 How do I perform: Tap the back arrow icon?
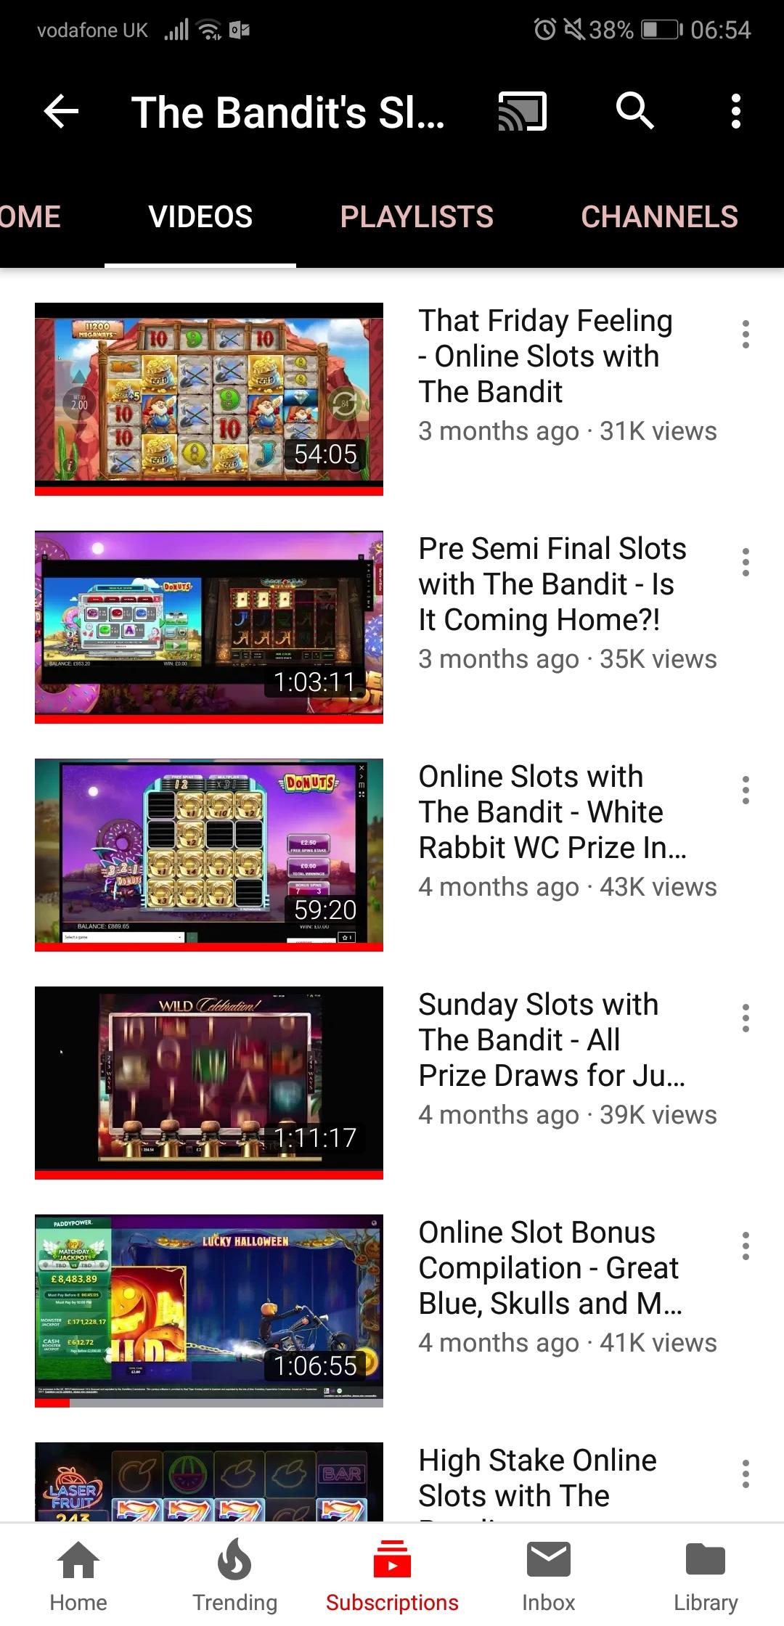(61, 111)
